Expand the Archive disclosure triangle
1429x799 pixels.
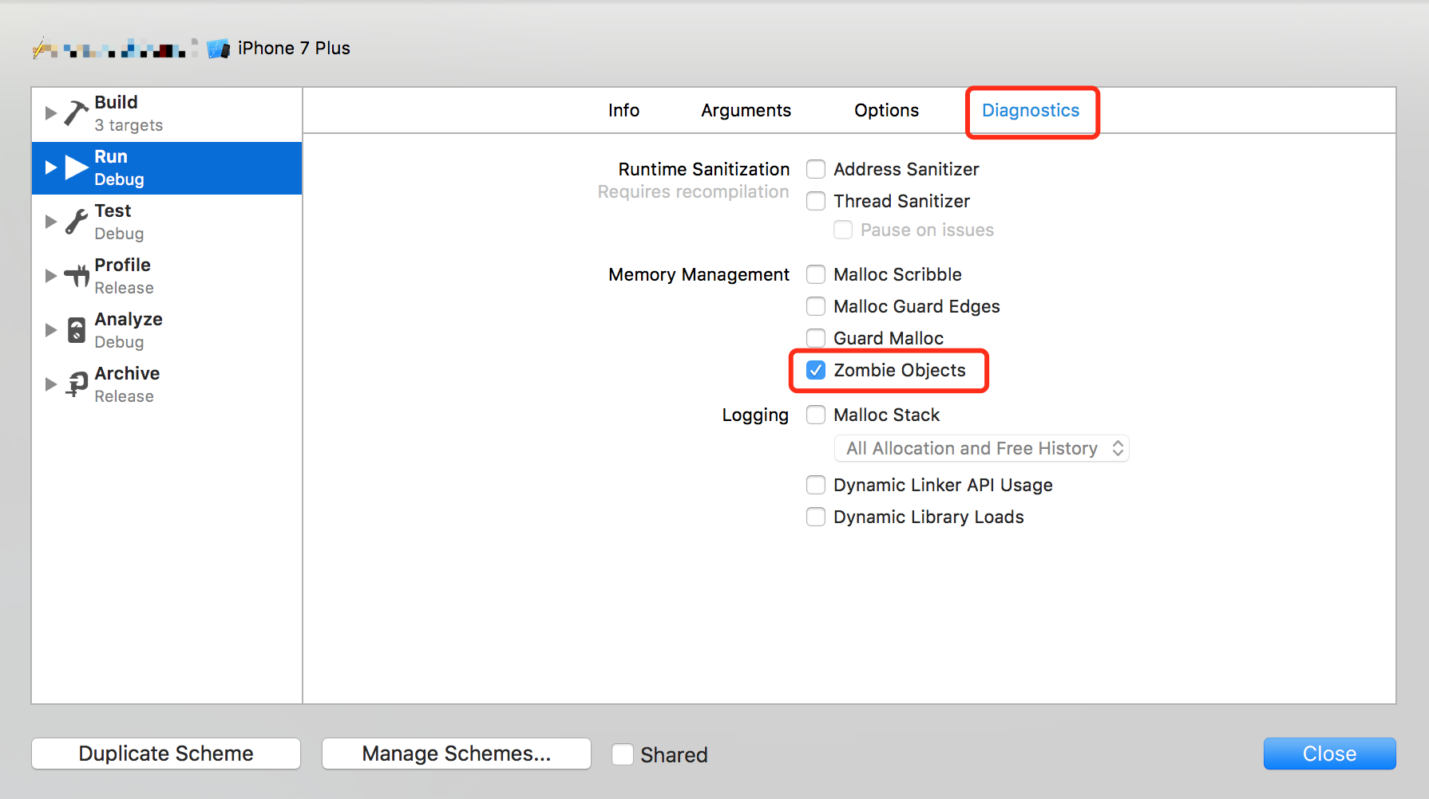click(x=50, y=384)
